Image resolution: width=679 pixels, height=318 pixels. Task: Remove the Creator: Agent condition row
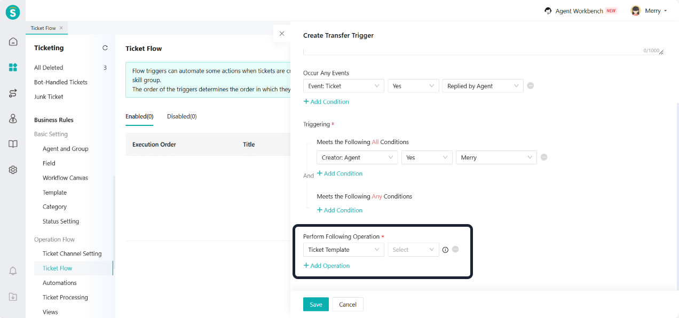[x=544, y=157]
